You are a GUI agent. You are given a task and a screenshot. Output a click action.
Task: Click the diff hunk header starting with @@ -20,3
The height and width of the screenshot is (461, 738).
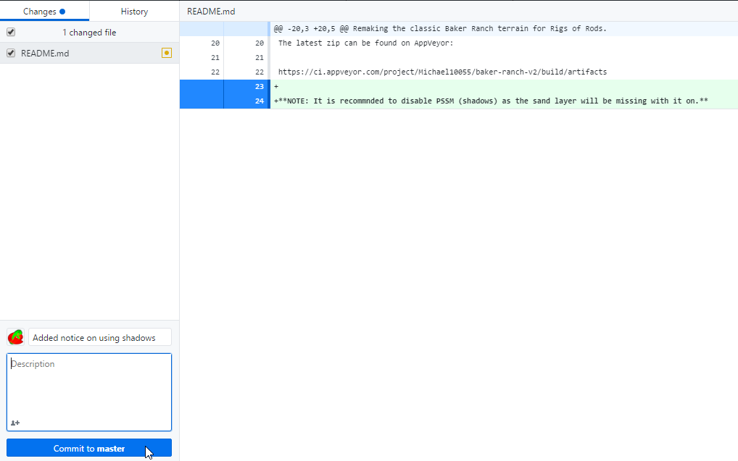click(440, 29)
